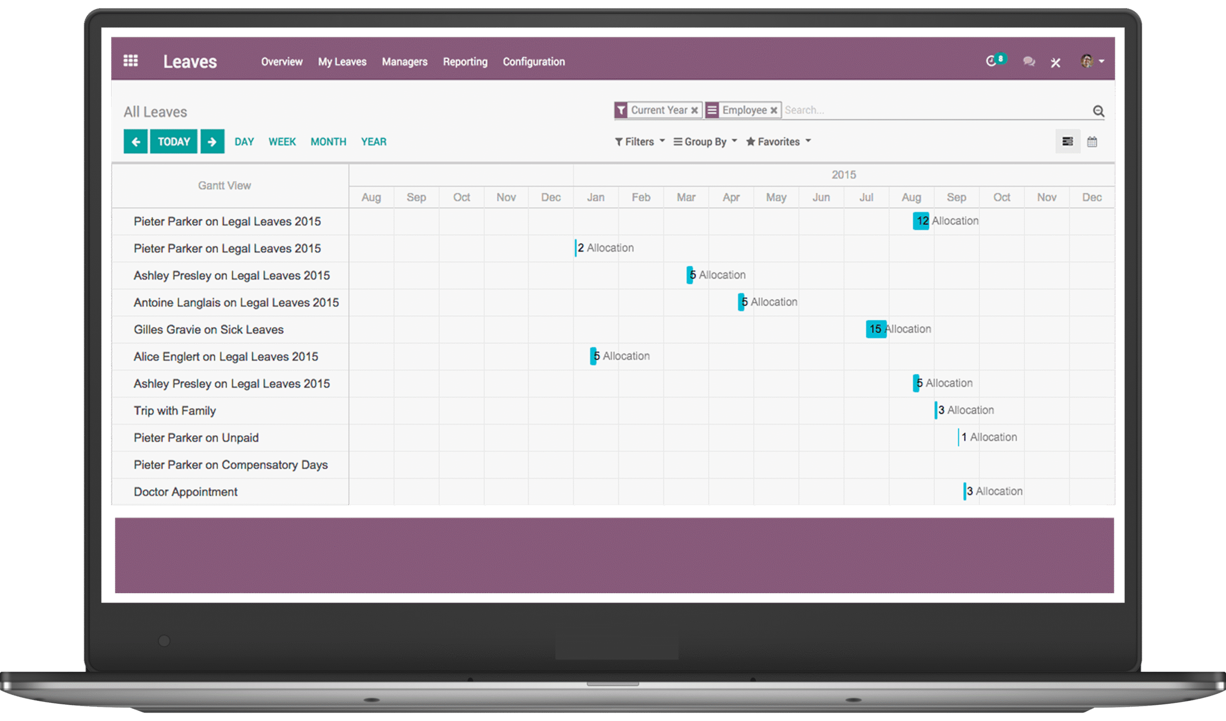Go to previous period arrow
The height and width of the screenshot is (721, 1226).
pyautogui.click(x=136, y=142)
